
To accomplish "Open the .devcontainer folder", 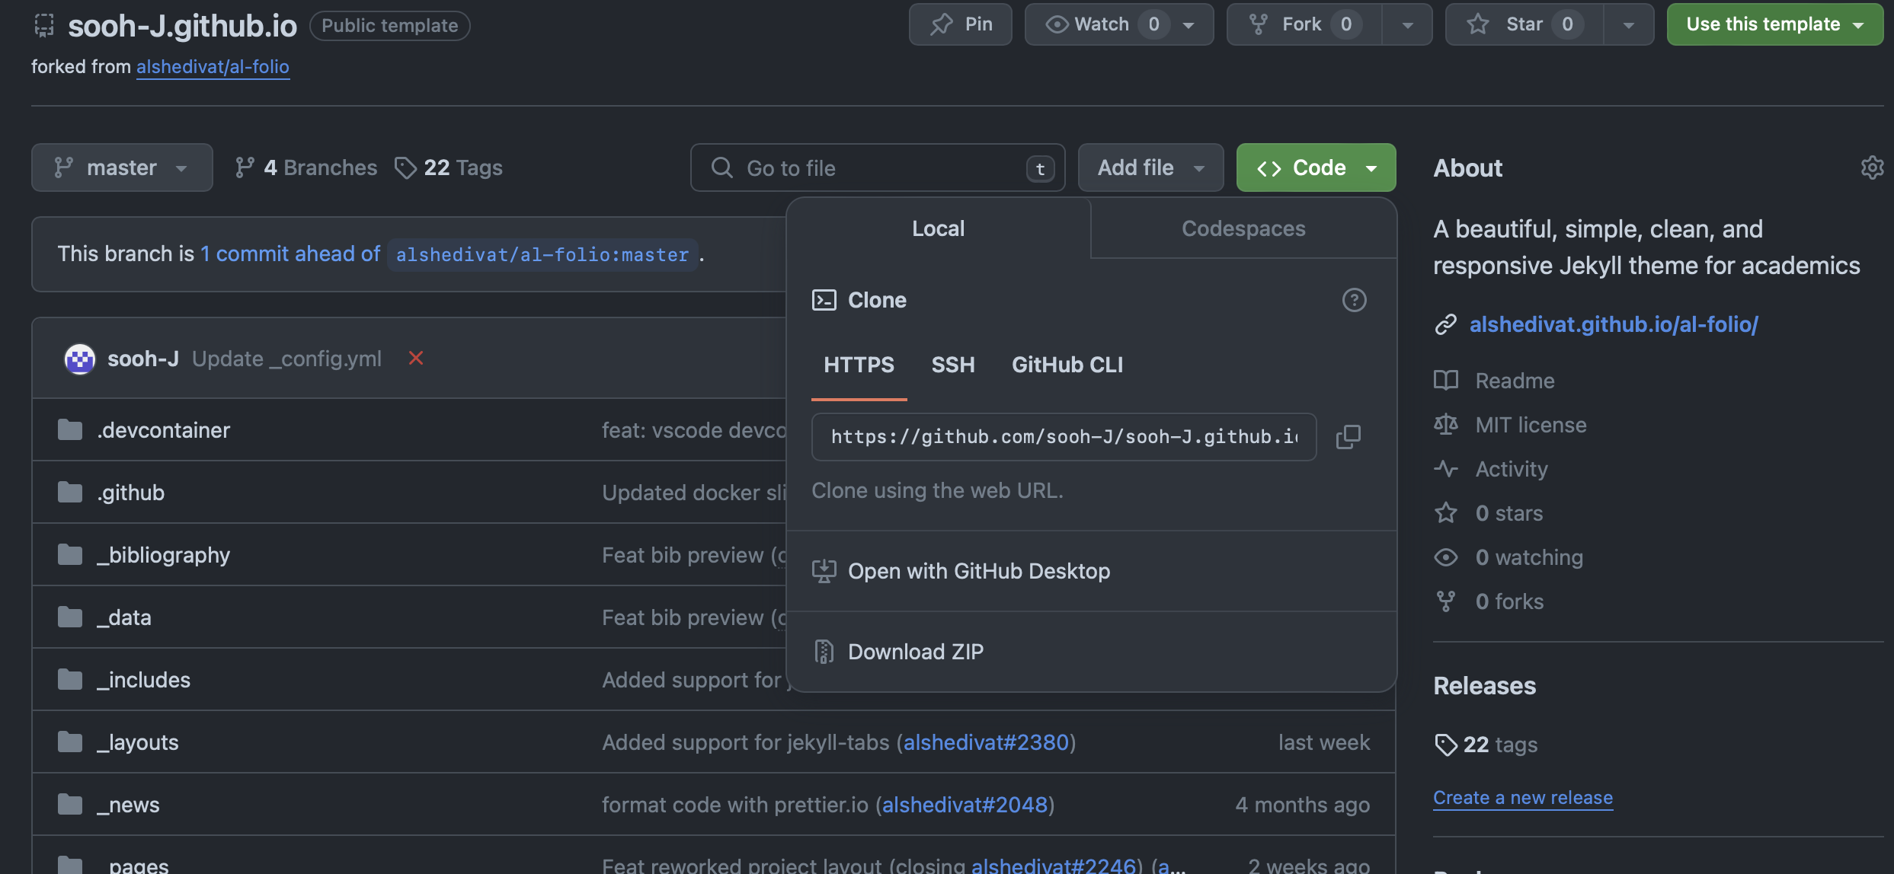I will [x=163, y=430].
